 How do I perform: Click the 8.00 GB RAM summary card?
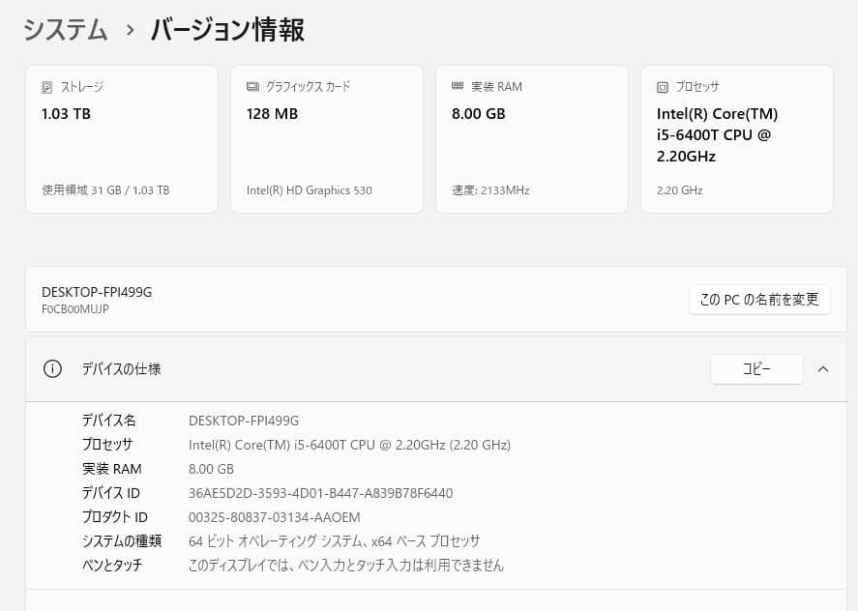(532, 138)
